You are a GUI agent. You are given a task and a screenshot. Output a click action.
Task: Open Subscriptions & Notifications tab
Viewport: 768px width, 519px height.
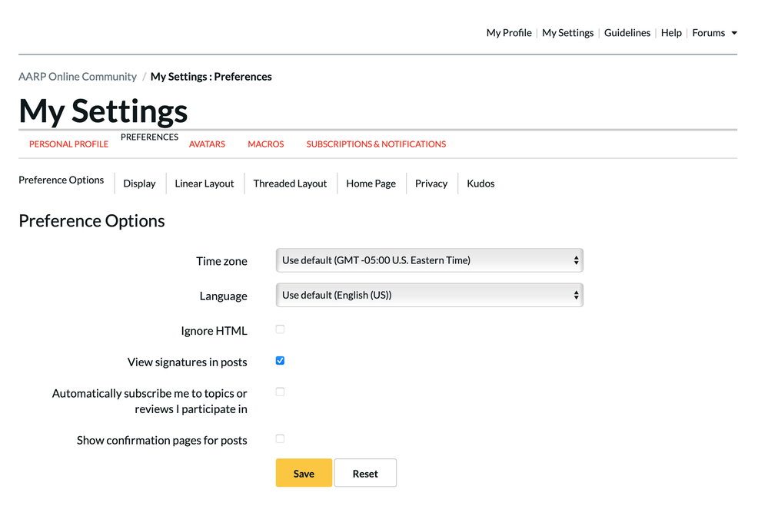376,144
